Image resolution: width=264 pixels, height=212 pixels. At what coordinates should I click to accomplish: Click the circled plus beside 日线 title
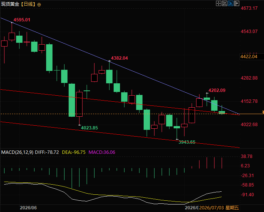[39, 5]
